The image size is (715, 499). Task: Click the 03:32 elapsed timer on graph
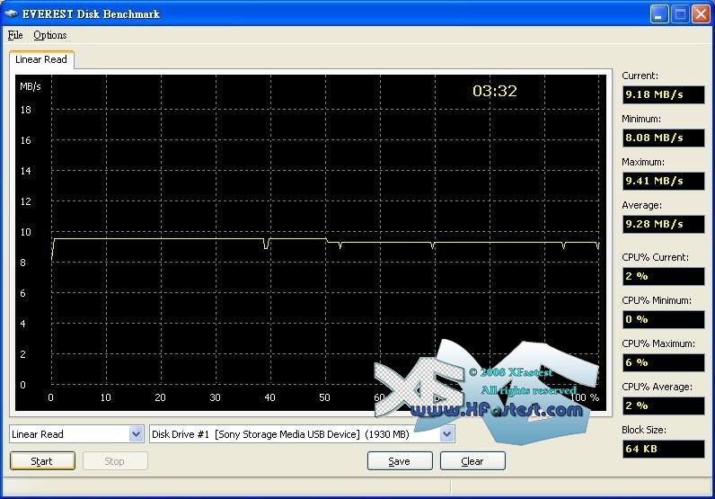[x=495, y=91]
